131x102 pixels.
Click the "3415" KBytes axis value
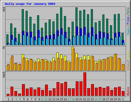coord(4,75)
